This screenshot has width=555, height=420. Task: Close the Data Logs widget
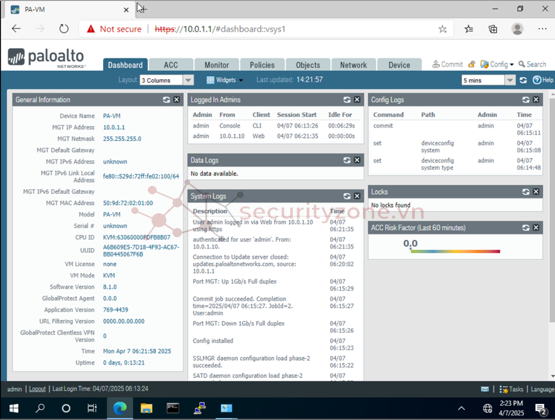(x=357, y=160)
